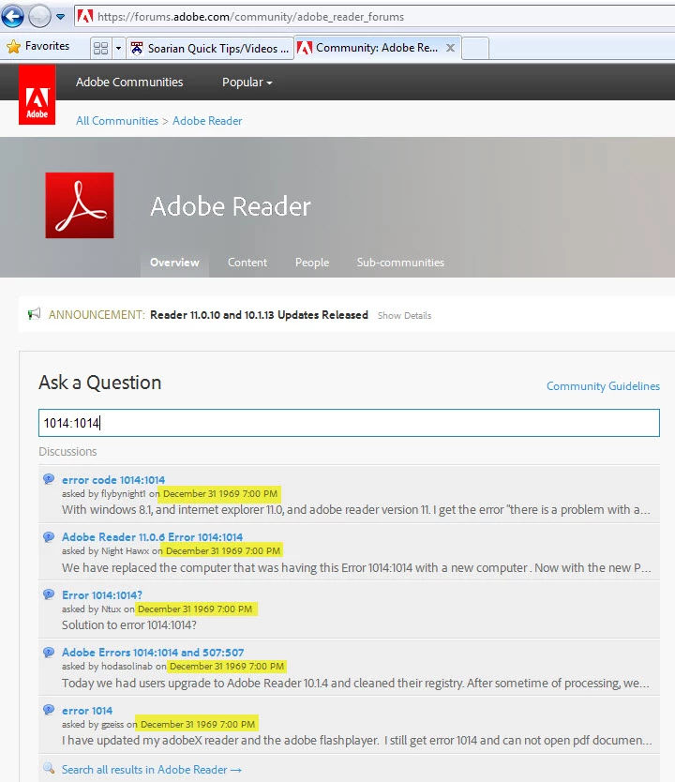This screenshot has width=675, height=782.
Task: Expand the tab list dropdown arrow
Action: click(x=118, y=49)
